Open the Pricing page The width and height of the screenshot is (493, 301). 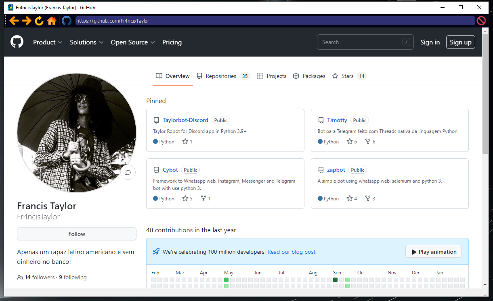[x=172, y=42]
